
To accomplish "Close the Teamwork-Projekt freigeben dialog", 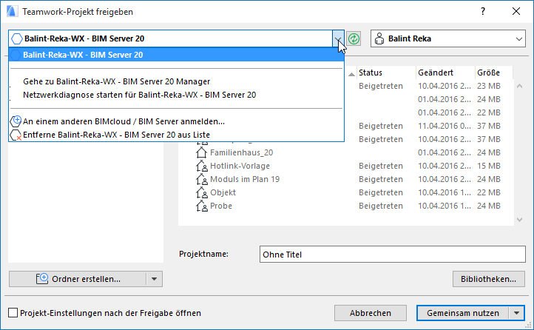I will pos(516,11).
